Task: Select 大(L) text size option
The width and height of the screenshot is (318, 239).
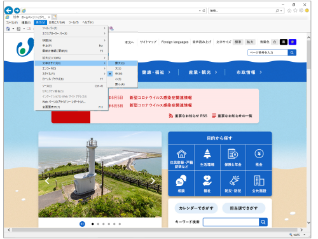Action: [122, 68]
